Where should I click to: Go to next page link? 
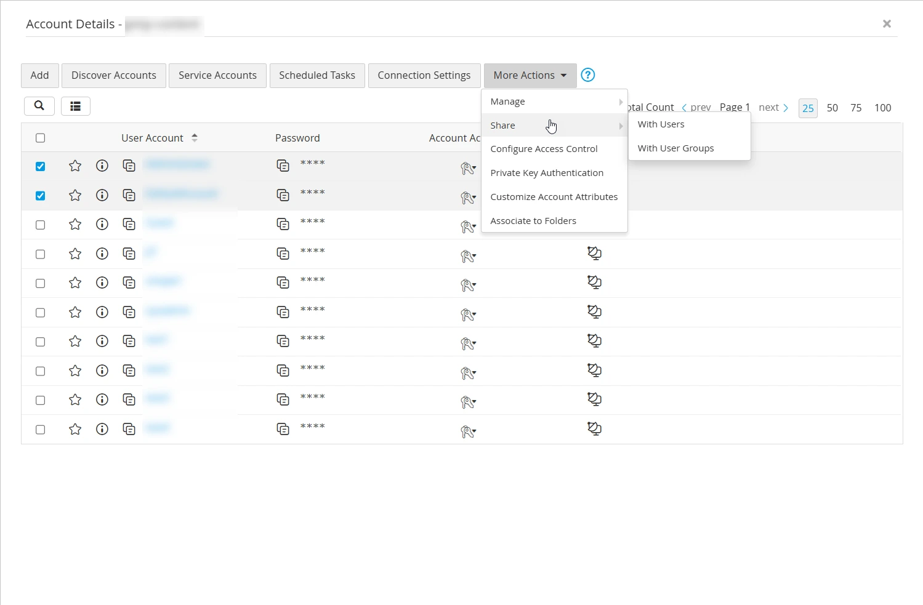(x=773, y=108)
